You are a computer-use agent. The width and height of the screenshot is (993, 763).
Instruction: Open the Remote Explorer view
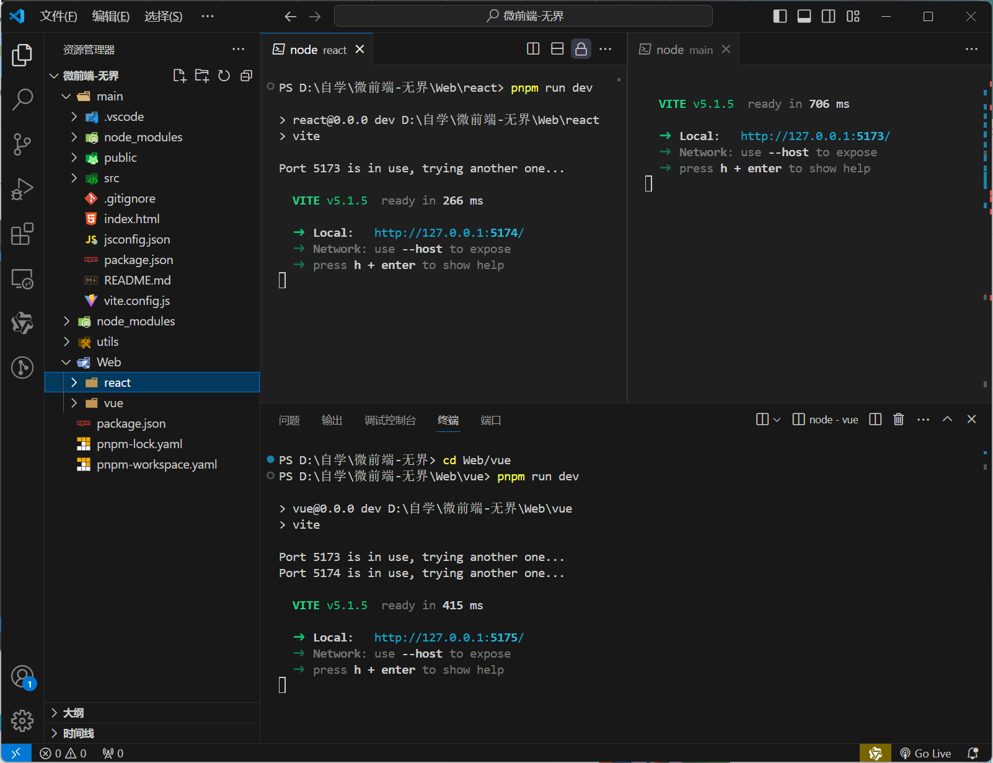tap(22, 279)
